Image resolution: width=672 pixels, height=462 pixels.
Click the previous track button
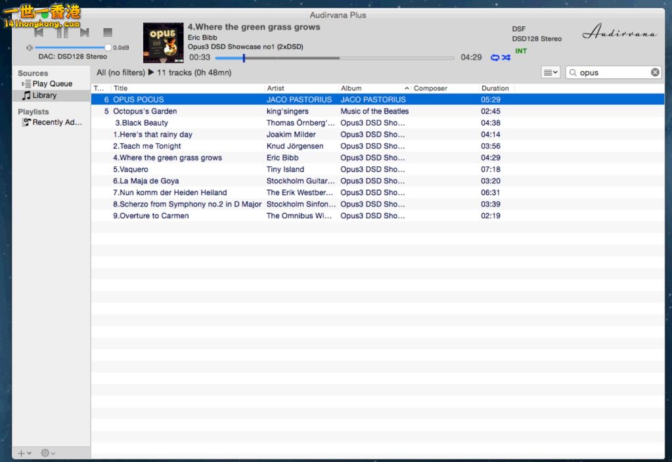(x=39, y=32)
